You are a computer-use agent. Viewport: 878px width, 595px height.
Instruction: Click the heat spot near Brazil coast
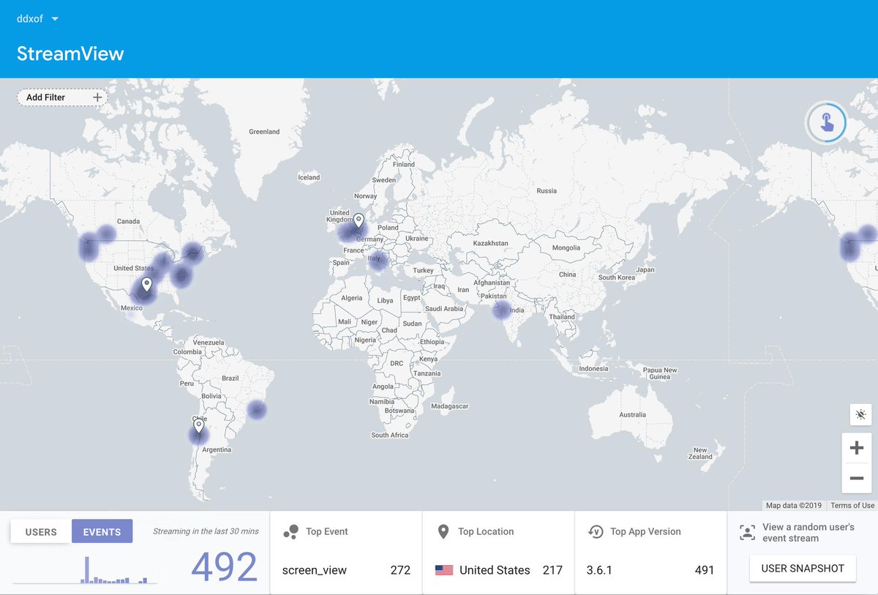pyautogui.click(x=256, y=410)
